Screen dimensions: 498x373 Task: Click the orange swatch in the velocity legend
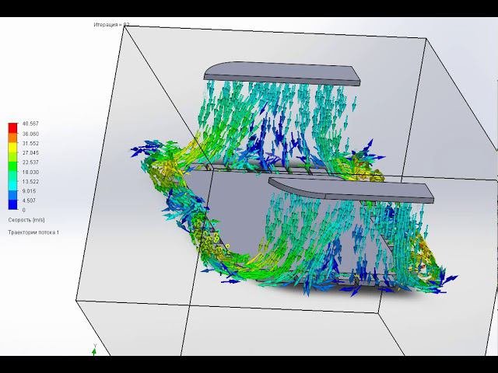[12, 137]
